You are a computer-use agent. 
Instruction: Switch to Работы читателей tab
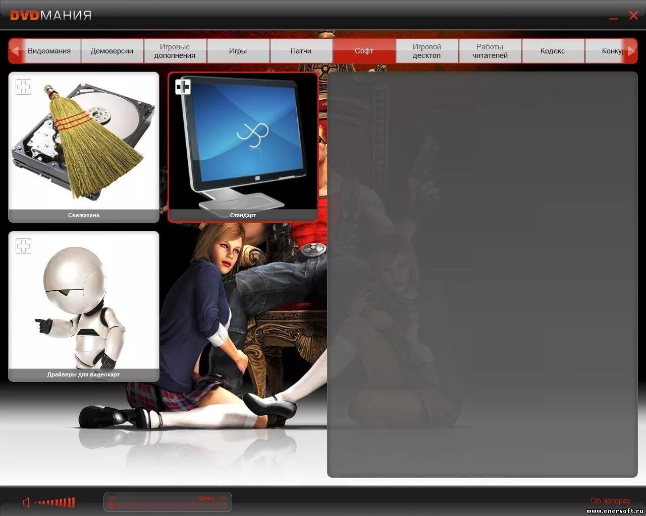490,51
